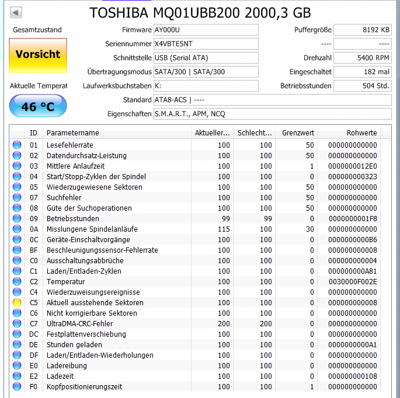The width and height of the screenshot is (400, 398).
Task: Click drive title TOSHIBA MQ01UBB200 2000,3 GB
Action: coord(200,13)
